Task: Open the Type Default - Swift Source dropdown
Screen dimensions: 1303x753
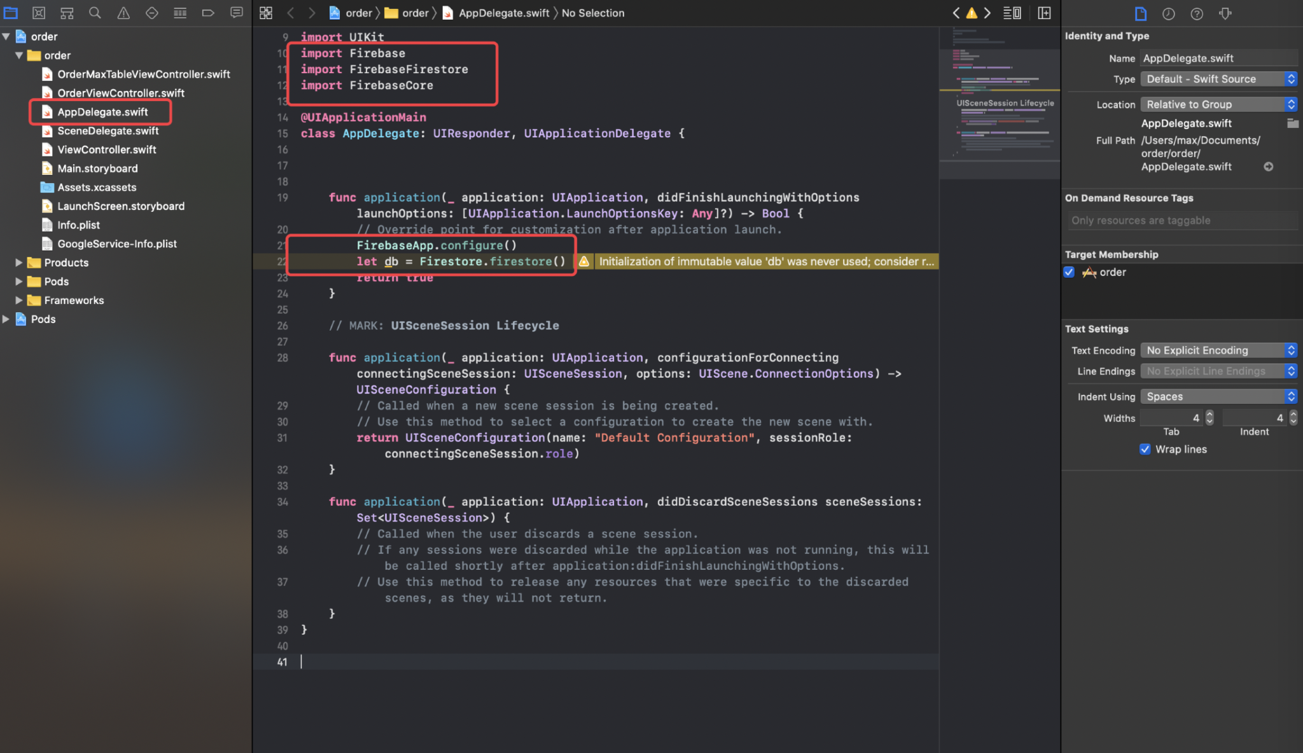Action: tap(1218, 79)
